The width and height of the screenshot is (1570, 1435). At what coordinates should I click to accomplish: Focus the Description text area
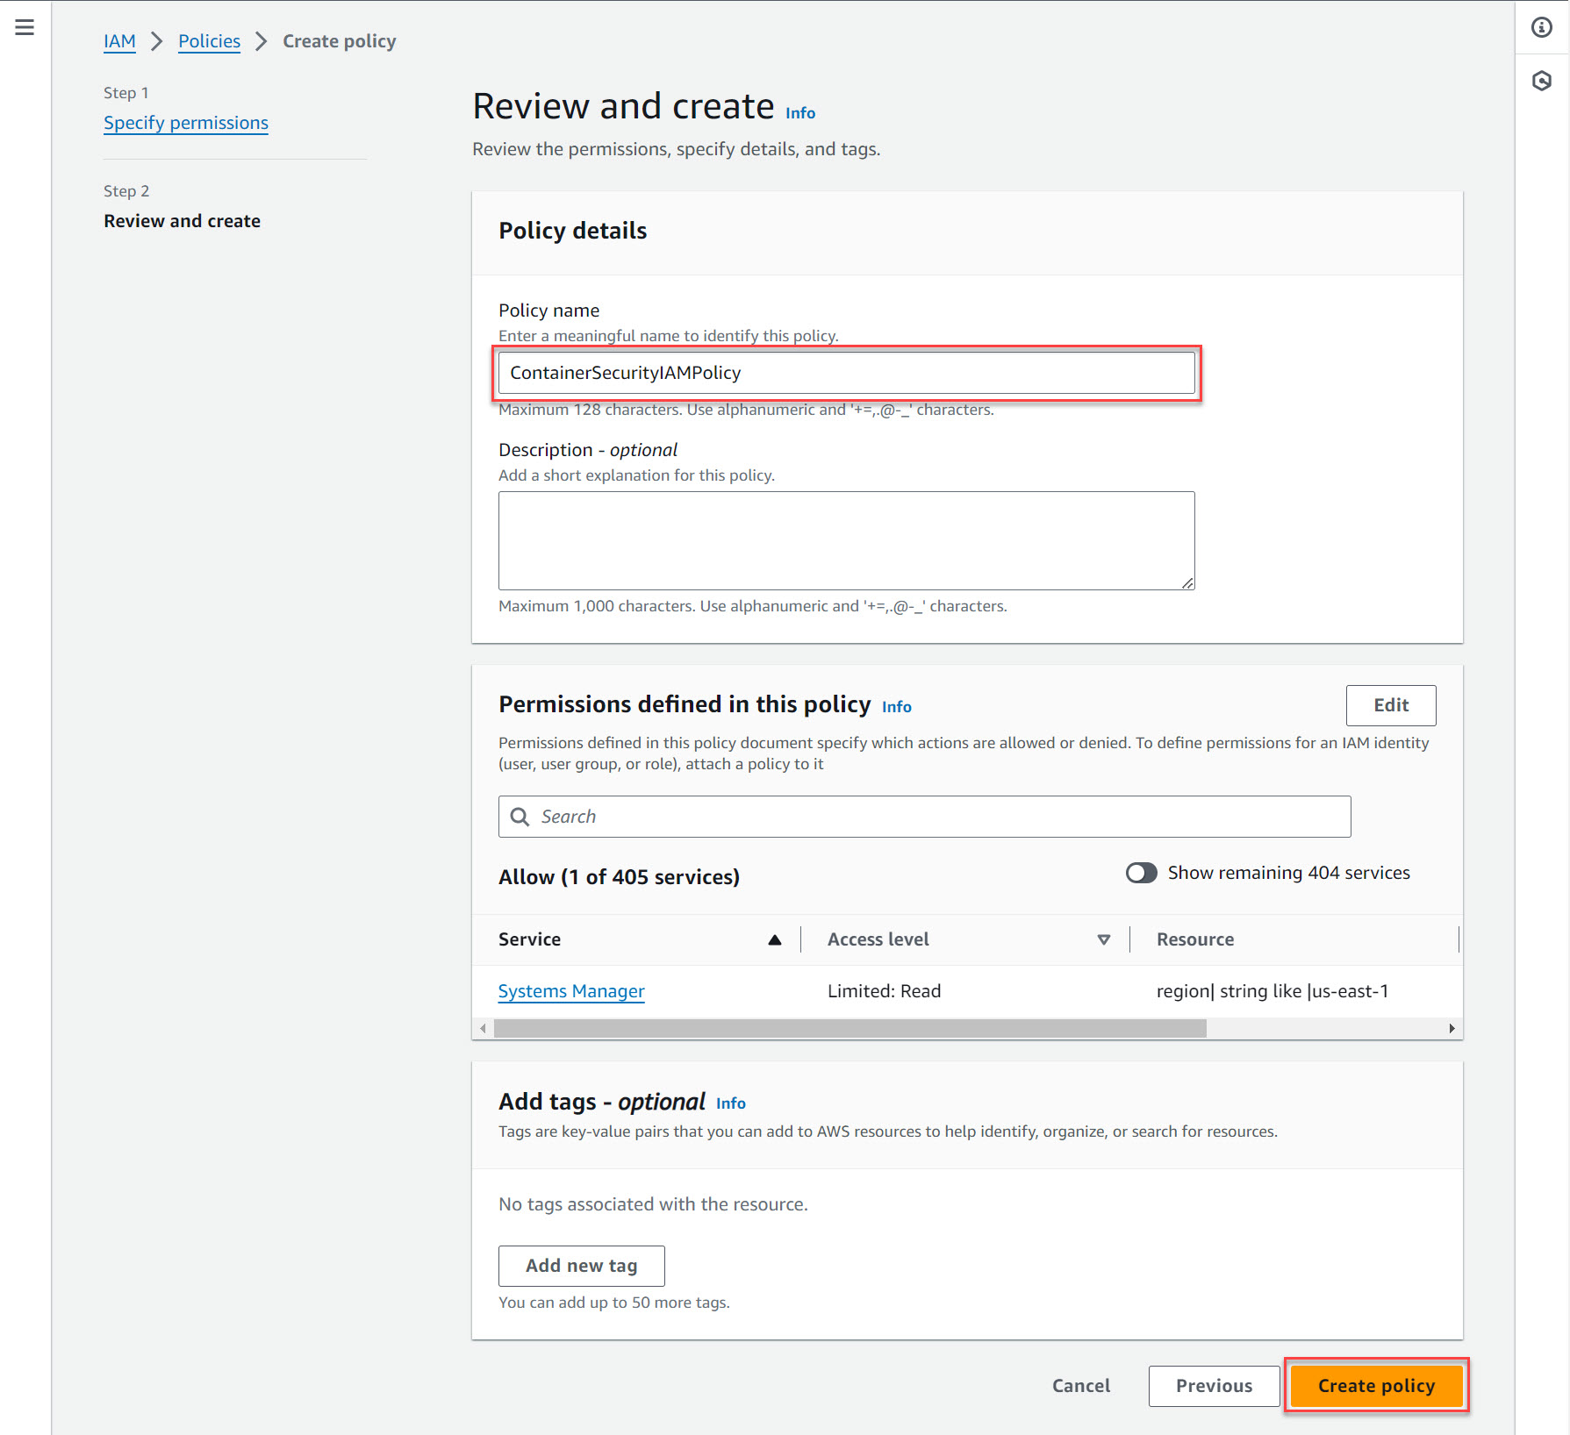[846, 540]
